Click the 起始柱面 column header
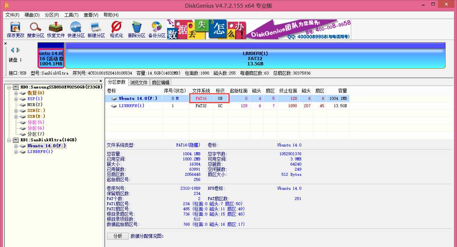Viewport: 457px width, 247px height. [238, 91]
